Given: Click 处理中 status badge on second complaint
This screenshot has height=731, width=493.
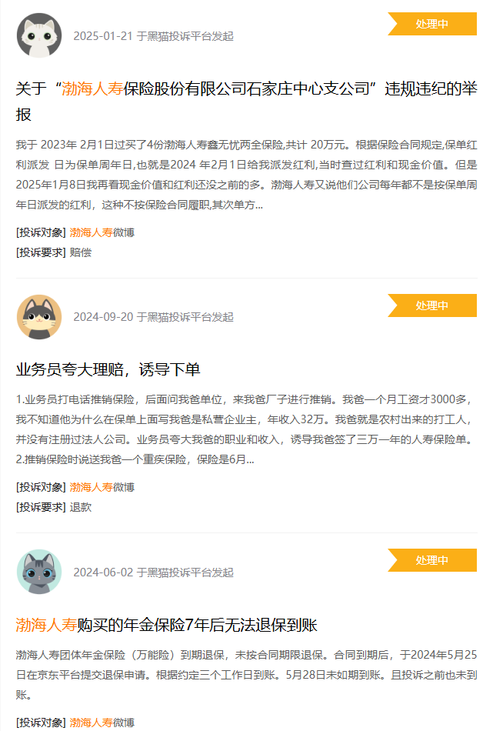Looking at the screenshot, I should [x=432, y=305].
